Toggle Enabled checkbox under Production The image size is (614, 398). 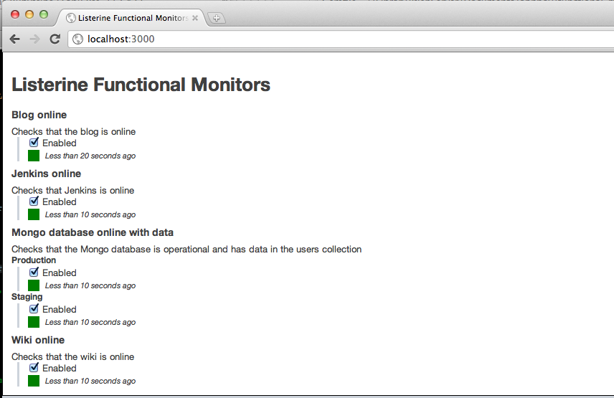pos(34,272)
